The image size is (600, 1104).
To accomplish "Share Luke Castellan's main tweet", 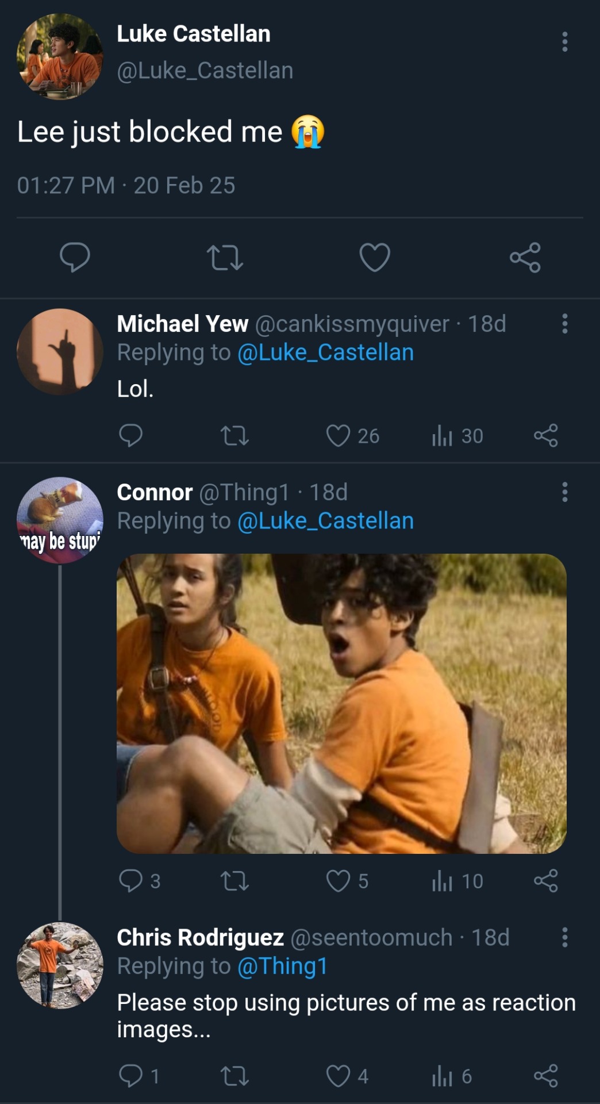I will click(525, 257).
